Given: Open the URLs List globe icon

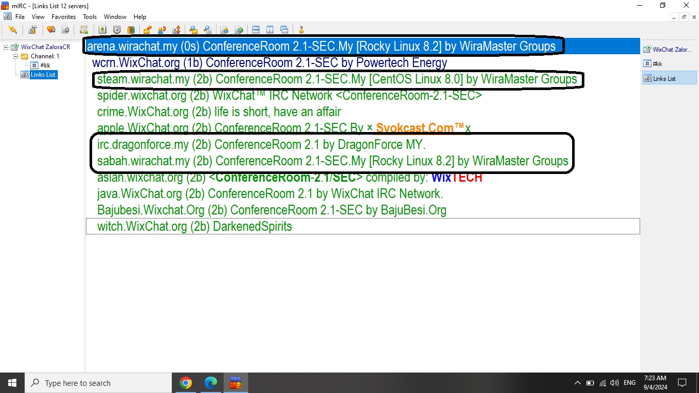Looking at the screenshot, I should tap(239, 30).
